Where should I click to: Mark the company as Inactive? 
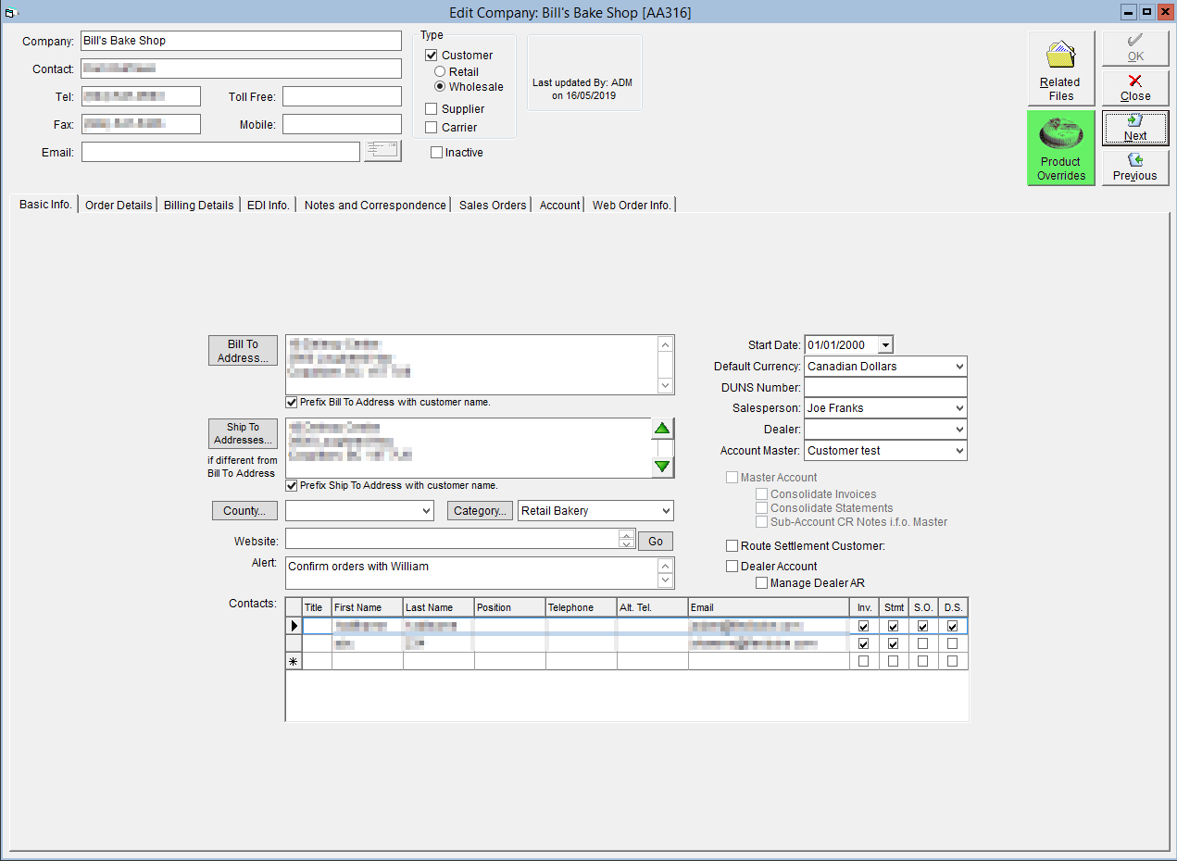click(x=437, y=153)
